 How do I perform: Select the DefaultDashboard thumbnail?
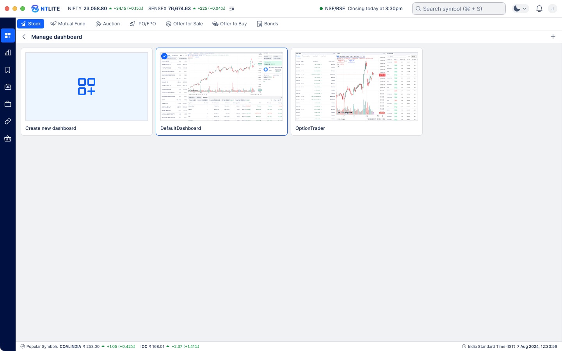tap(222, 87)
